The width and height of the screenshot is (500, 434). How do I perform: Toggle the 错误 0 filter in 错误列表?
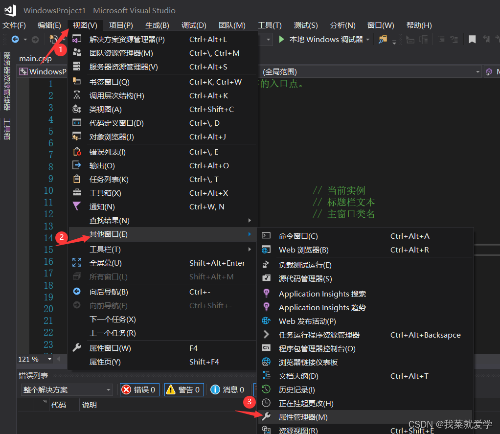[x=139, y=390]
